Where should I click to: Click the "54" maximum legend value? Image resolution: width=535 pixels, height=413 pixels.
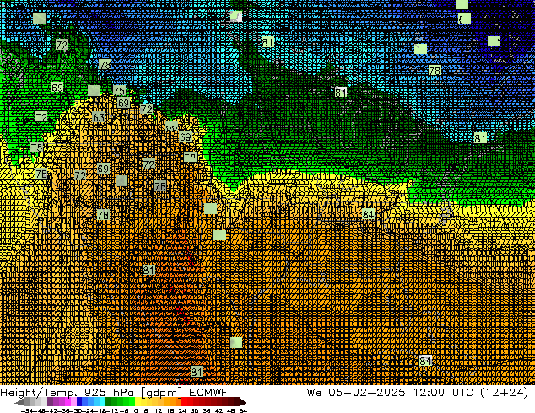pyautogui.click(x=243, y=410)
